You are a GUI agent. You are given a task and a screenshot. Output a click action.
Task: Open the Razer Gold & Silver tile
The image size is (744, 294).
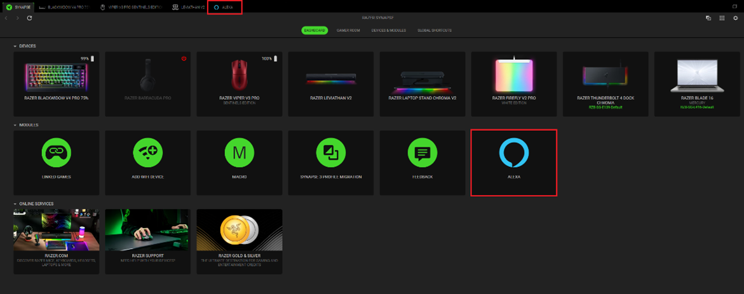tap(240, 241)
